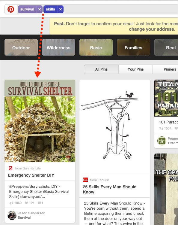Image resolution: width=178 pixels, height=225 pixels.
Task: Select the Outdoor category filter
Action: tap(21, 47)
